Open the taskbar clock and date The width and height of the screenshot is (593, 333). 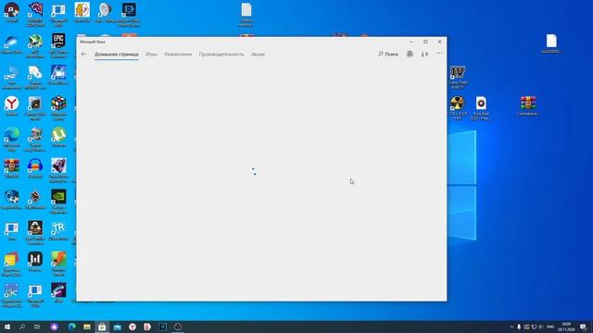[566, 327]
